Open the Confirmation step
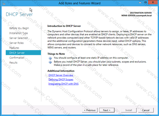Image resolution: width=159 pixels, height=116 pixels. [x=17, y=58]
